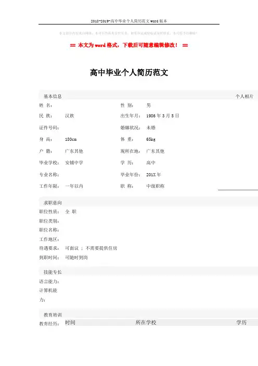Click the '语言能力:' label
Screen dimensions: 258x366
coord(49,282)
